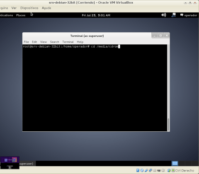Open the GNOME Places menu
This screenshot has width=199, height=174.
pos(21,15)
